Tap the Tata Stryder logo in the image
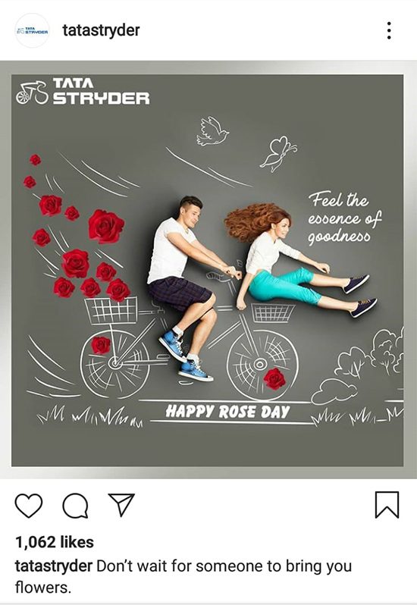 pyautogui.click(x=83, y=92)
